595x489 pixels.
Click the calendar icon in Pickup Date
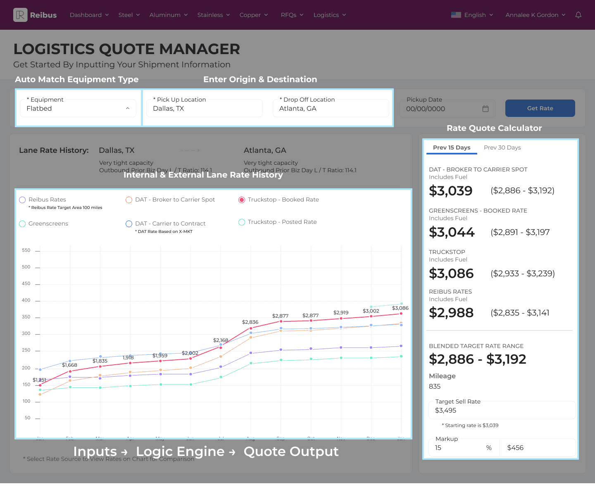coord(486,109)
